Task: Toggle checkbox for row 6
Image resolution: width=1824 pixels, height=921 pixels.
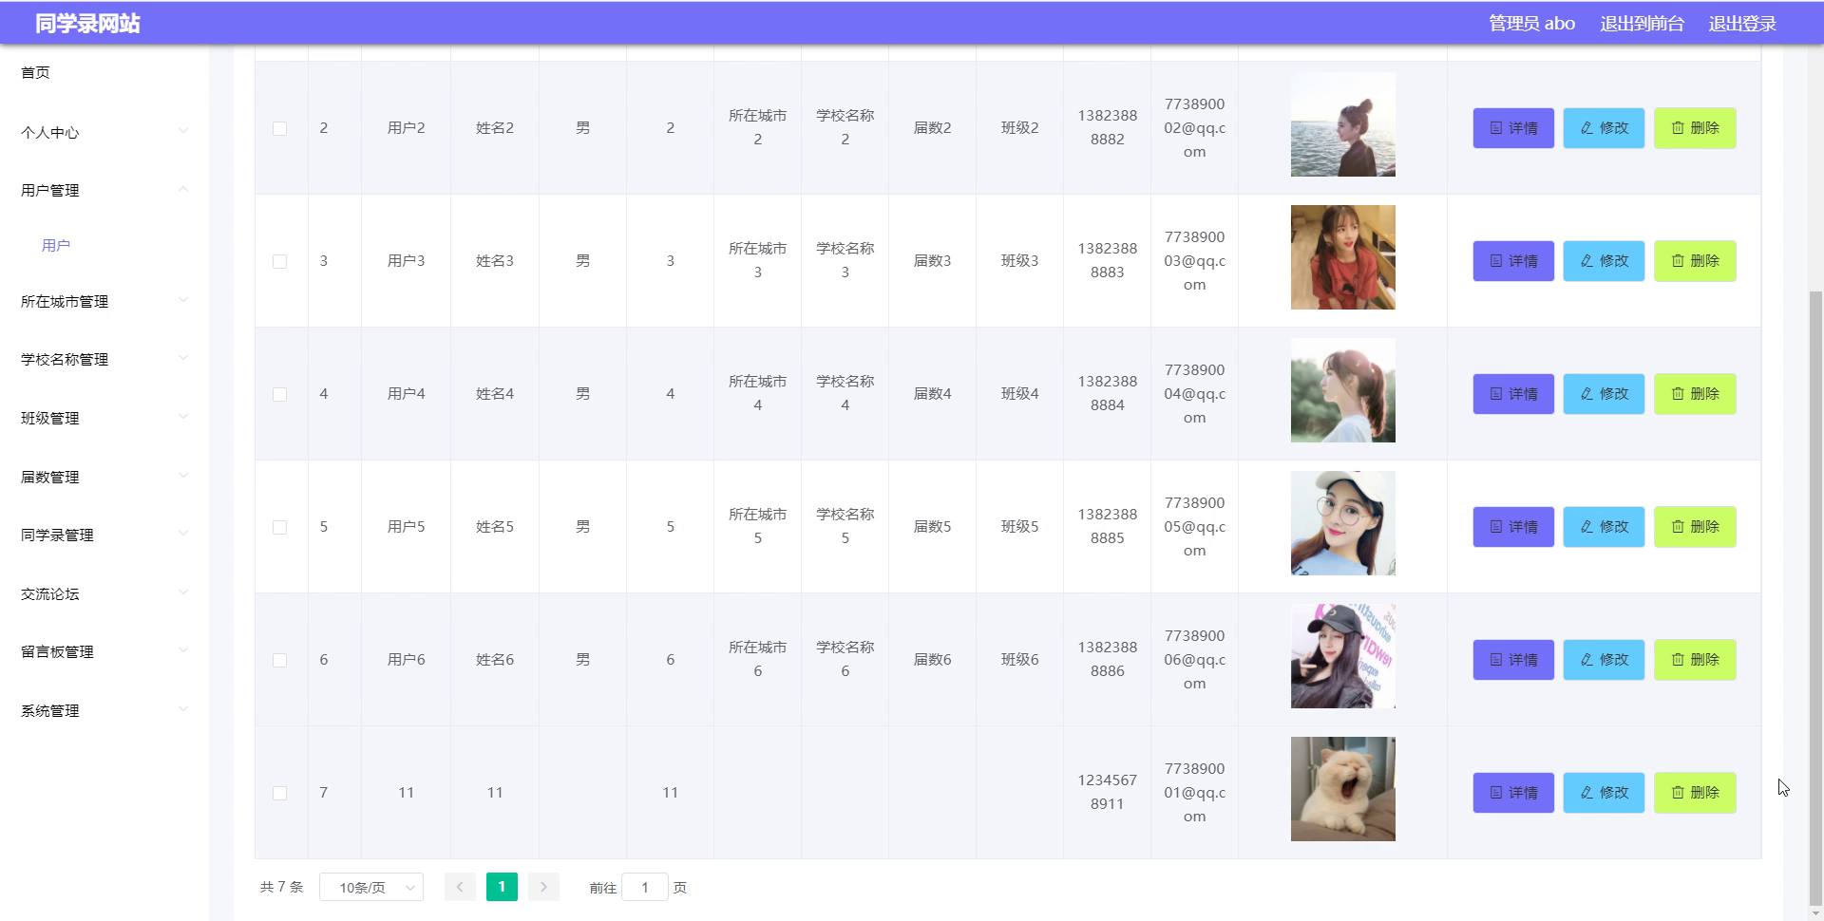Action: tap(279, 660)
